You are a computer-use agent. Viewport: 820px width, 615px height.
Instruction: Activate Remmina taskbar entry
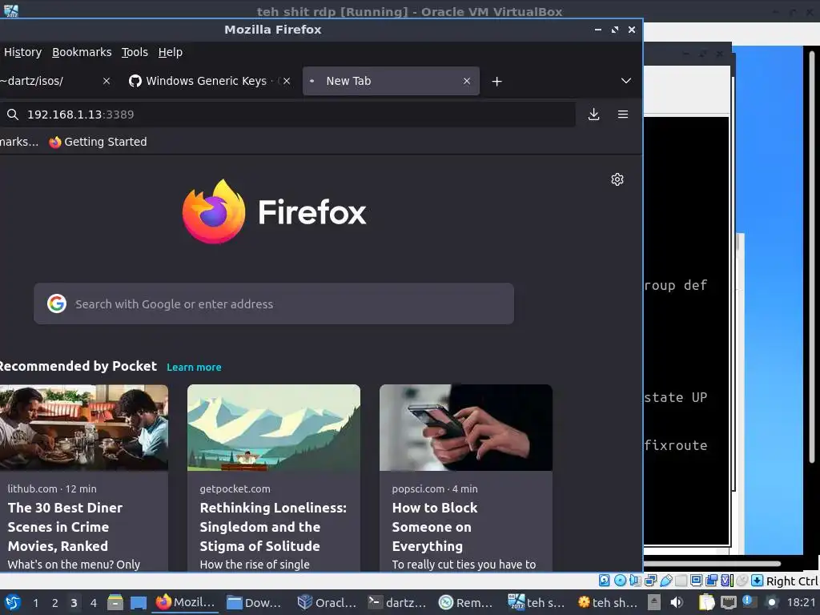[466, 602]
